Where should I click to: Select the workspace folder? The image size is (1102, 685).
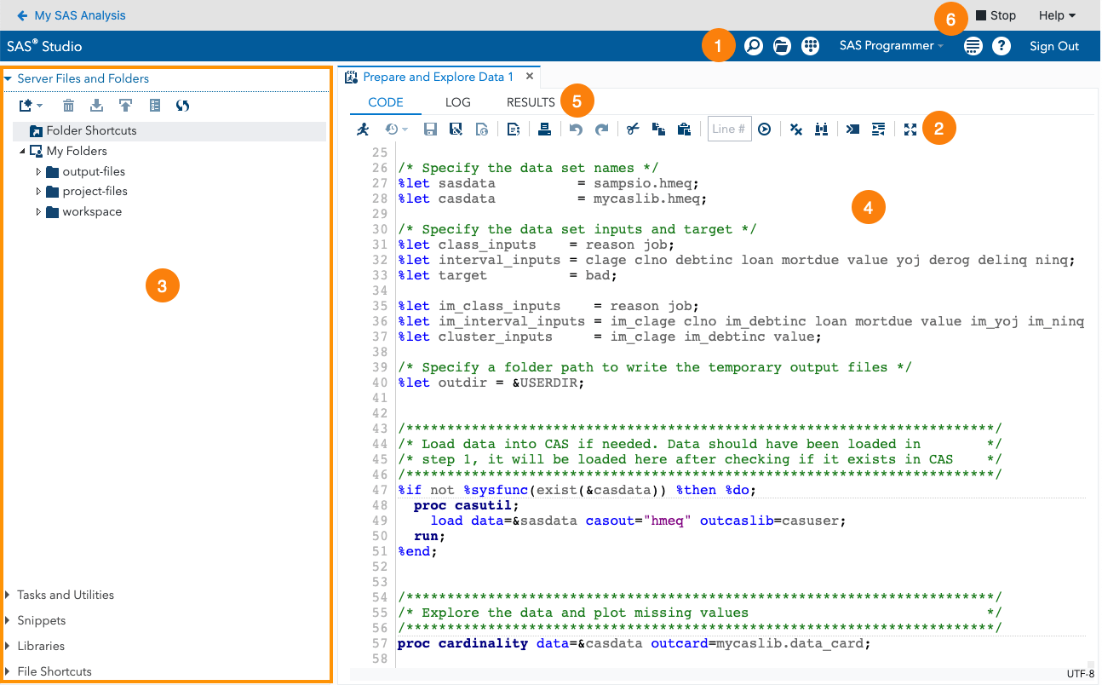(92, 212)
